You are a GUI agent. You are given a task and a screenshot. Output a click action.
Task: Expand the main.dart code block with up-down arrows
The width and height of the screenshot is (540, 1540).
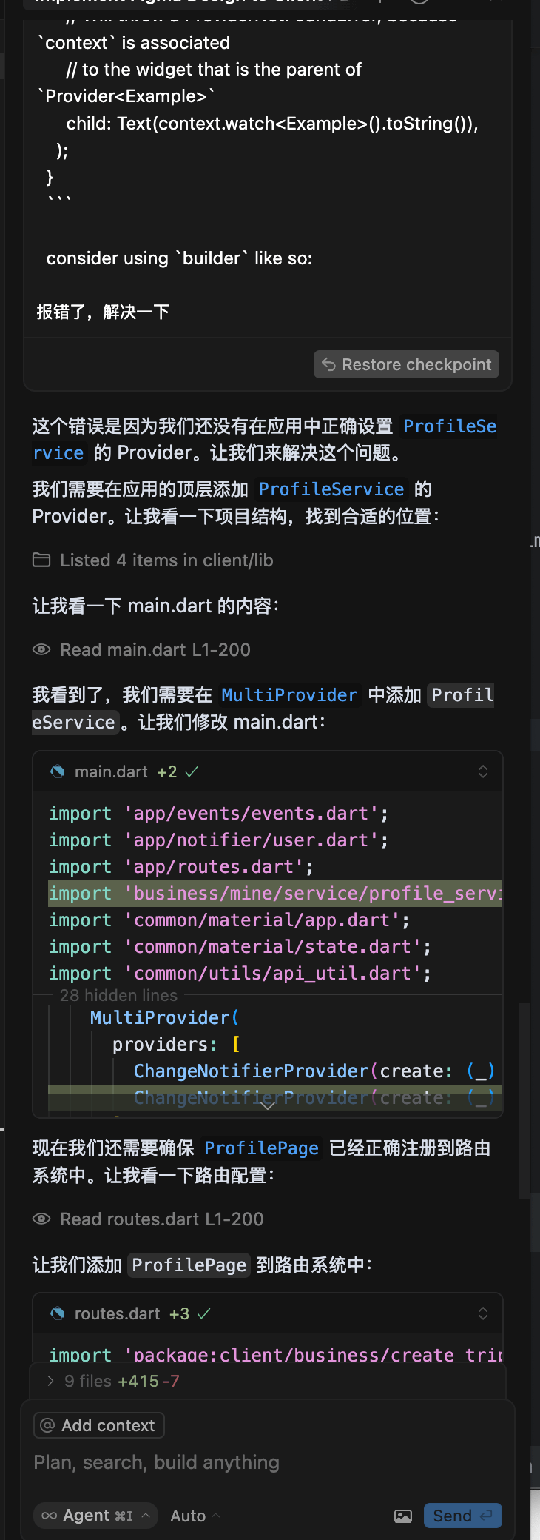pyautogui.click(x=483, y=771)
